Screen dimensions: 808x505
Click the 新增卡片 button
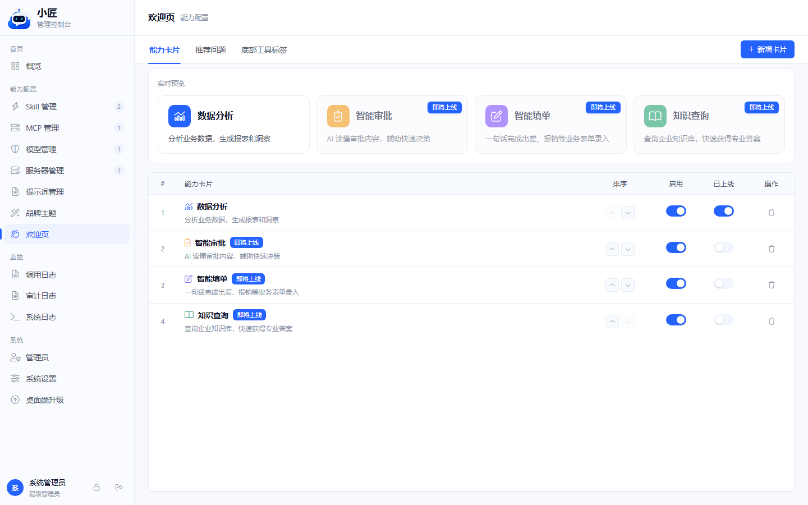[768, 49]
